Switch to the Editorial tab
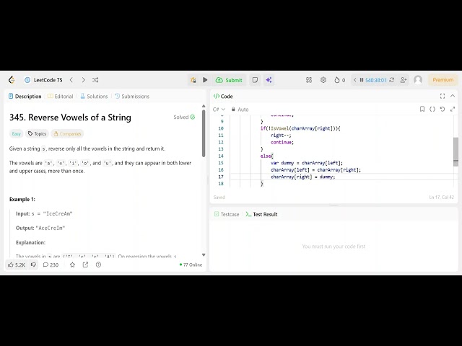462x346 pixels. coord(60,96)
